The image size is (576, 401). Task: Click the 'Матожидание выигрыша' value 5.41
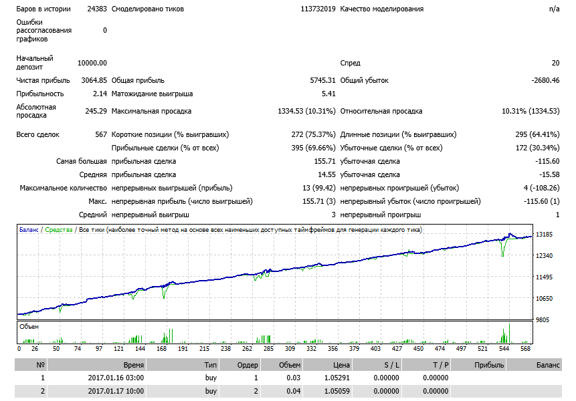[x=328, y=94]
